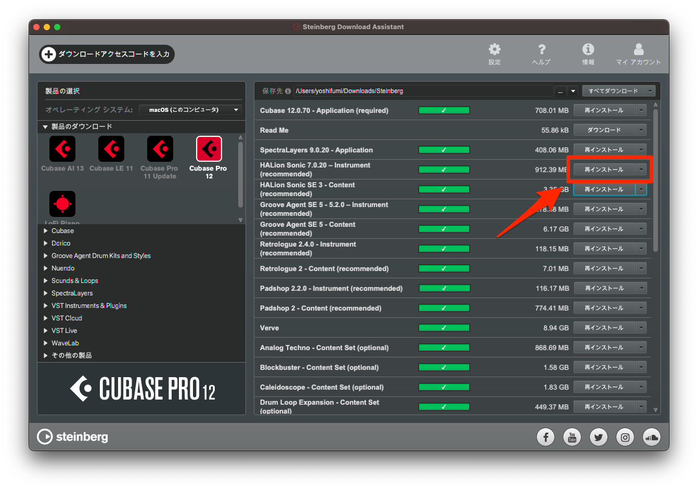698x489 pixels.
Task: Click Retrologue 2 - Content (recommended) text
Action: click(x=324, y=268)
